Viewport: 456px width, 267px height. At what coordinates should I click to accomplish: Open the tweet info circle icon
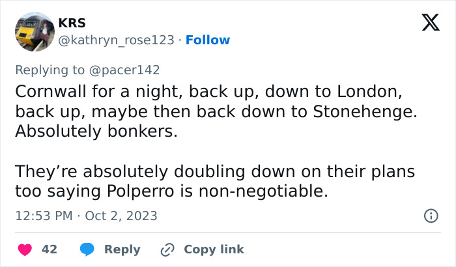click(431, 216)
